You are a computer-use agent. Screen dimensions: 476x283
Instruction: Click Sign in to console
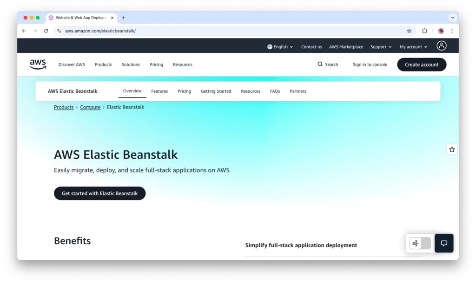pos(370,64)
